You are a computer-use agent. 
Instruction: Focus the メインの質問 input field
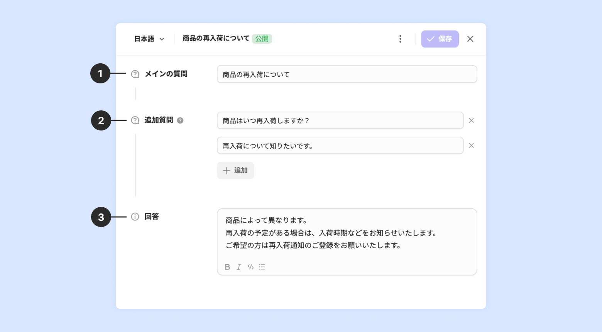tap(347, 74)
